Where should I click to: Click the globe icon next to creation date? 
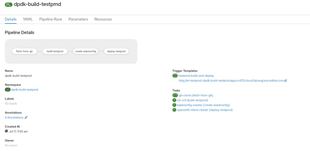pyautogui.click(x=6, y=131)
